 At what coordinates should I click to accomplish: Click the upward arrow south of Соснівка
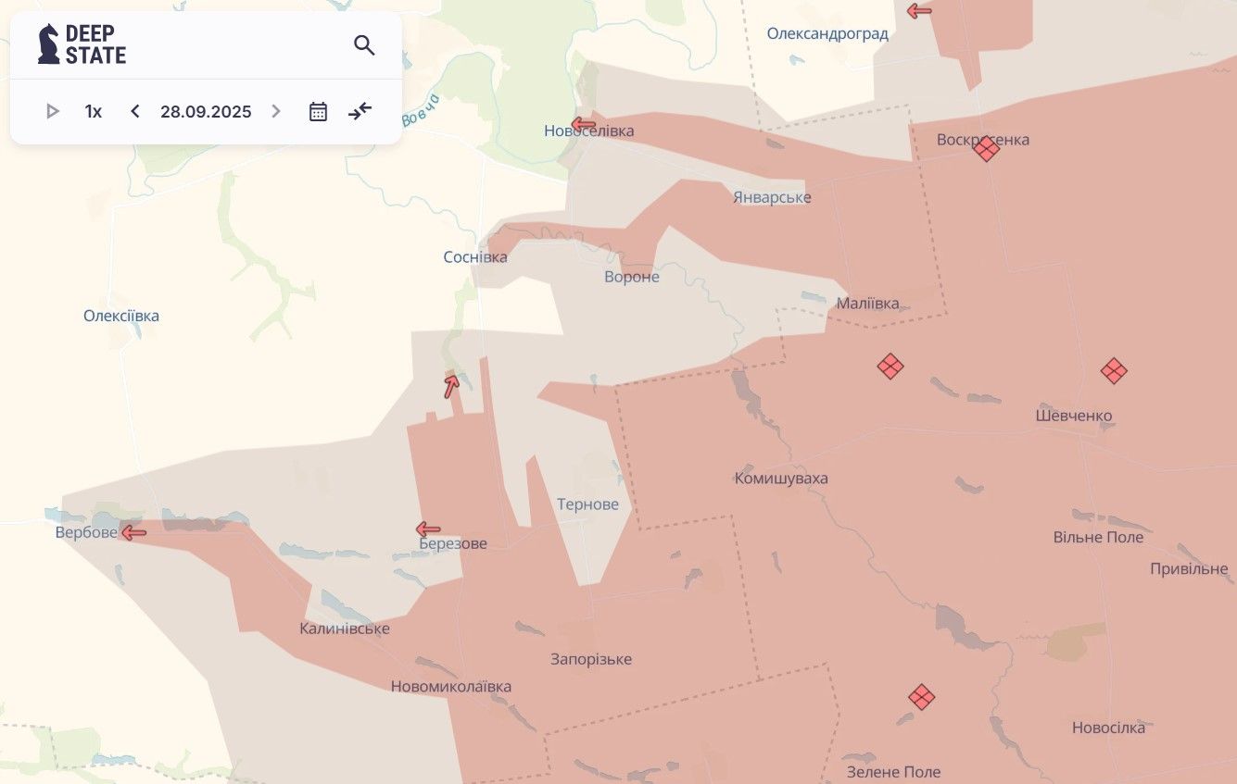(451, 385)
